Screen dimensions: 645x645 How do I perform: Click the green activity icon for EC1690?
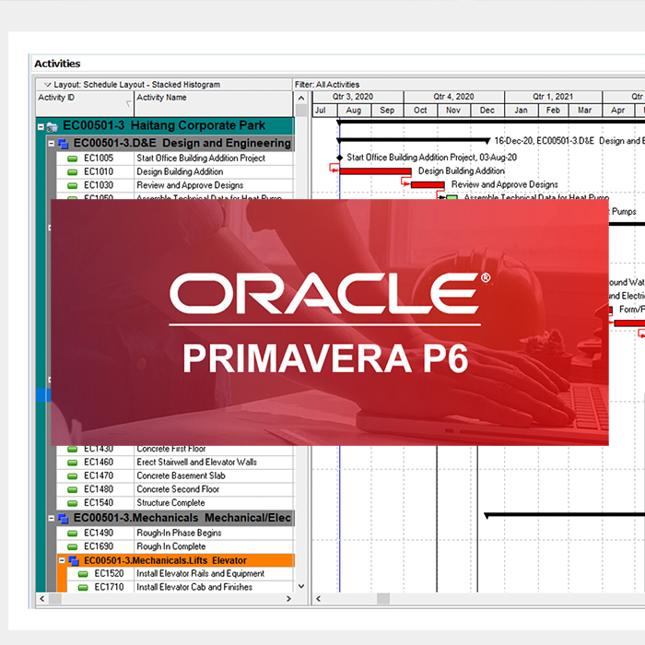coord(73,546)
